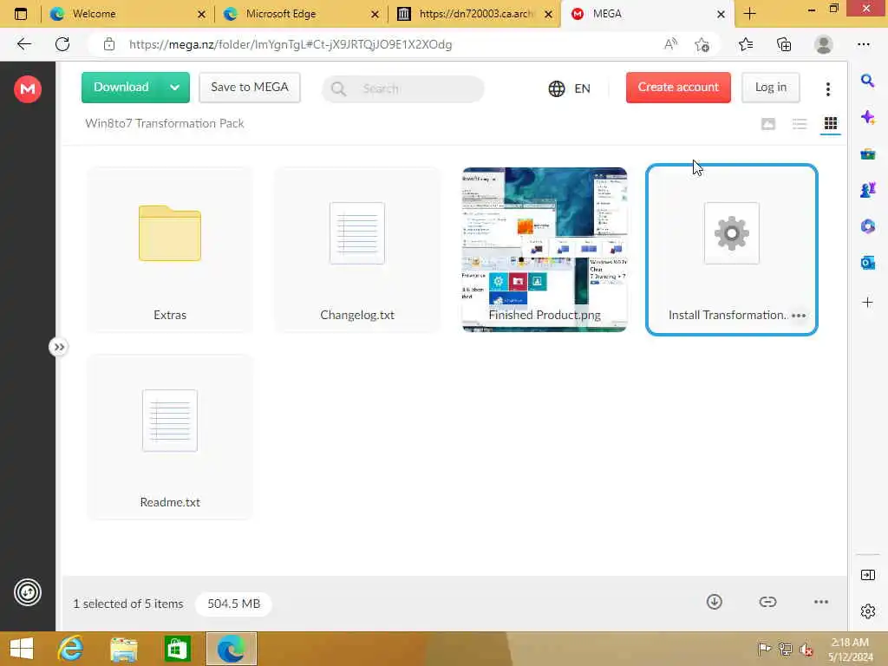Open the tab actions menu icon
The image size is (888, 666).
21,14
